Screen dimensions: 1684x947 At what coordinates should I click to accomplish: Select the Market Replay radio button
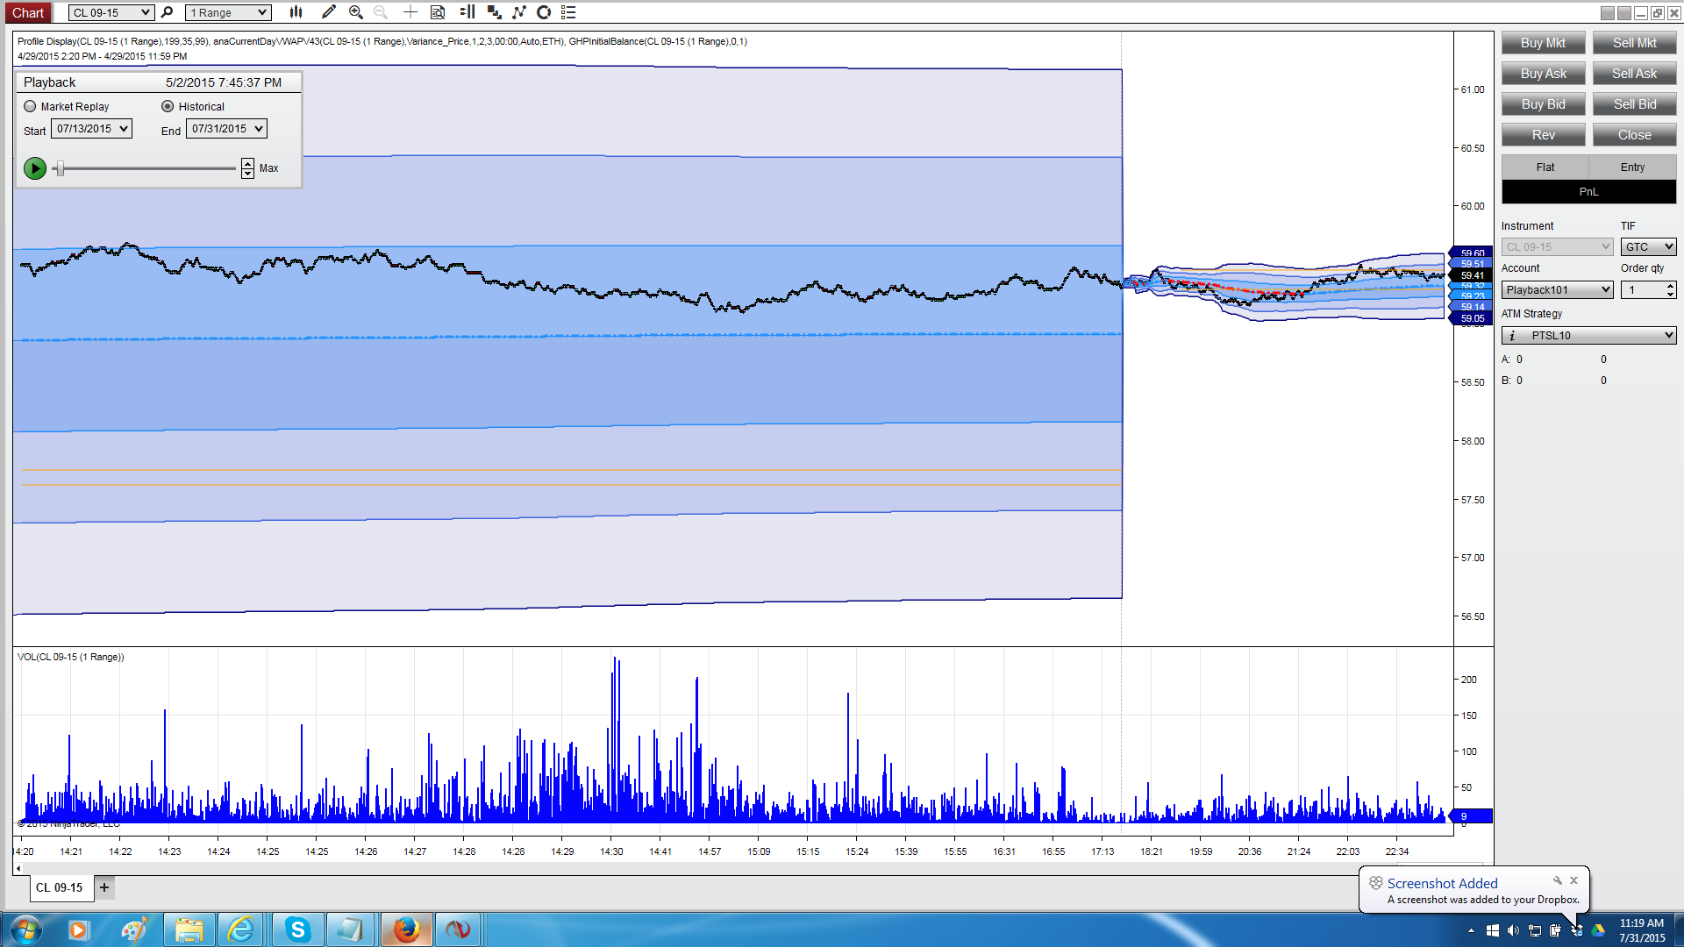tap(31, 106)
